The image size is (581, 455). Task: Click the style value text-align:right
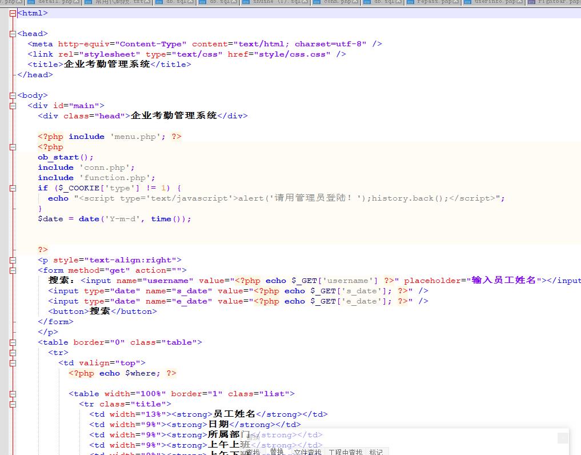pyautogui.click(x=130, y=260)
